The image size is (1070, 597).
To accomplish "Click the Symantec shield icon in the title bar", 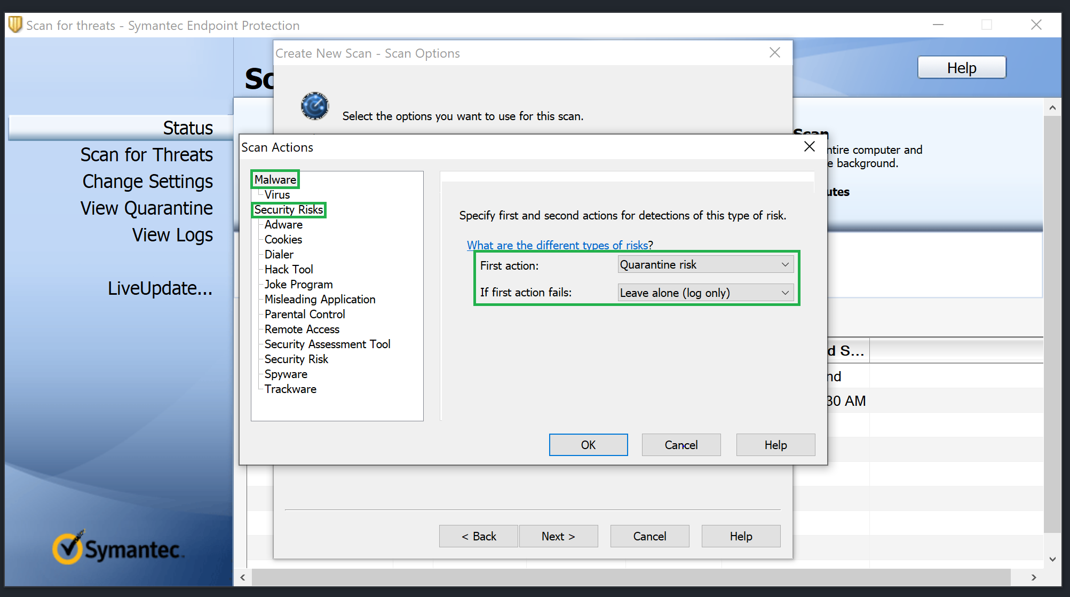I will (15, 25).
